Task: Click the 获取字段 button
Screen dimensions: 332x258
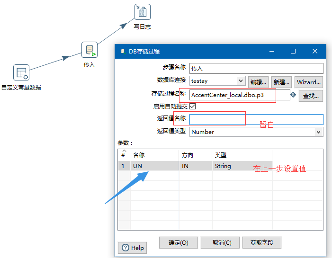Action: pos(262,242)
